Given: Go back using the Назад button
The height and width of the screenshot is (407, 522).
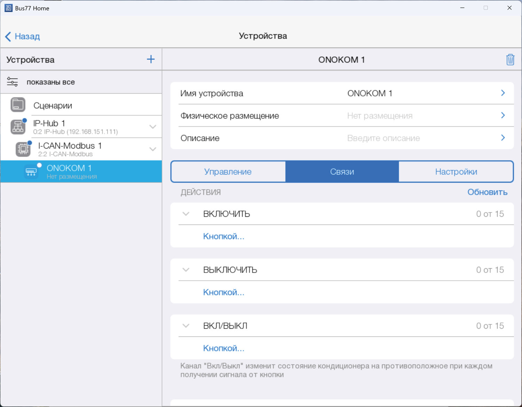Looking at the screenshot, I should tap(23, 36).
